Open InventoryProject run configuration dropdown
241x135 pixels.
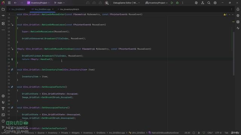(x=157, y=3)
